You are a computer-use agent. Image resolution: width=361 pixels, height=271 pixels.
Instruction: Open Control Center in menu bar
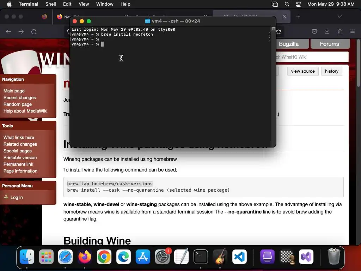299,4
